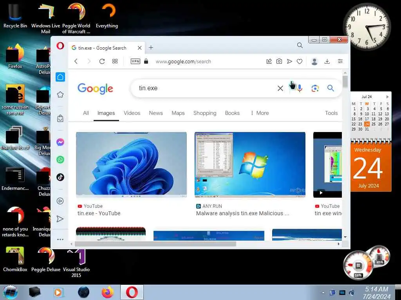401x300 pixels.
Task: Switch to the Shopping tab
Action: click(x=205, y=113)
